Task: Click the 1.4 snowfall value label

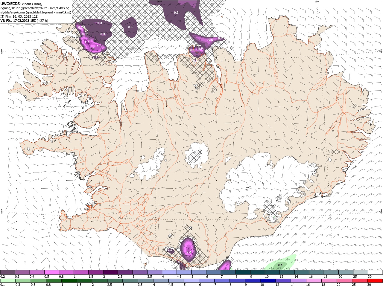Action: point(92,48)
